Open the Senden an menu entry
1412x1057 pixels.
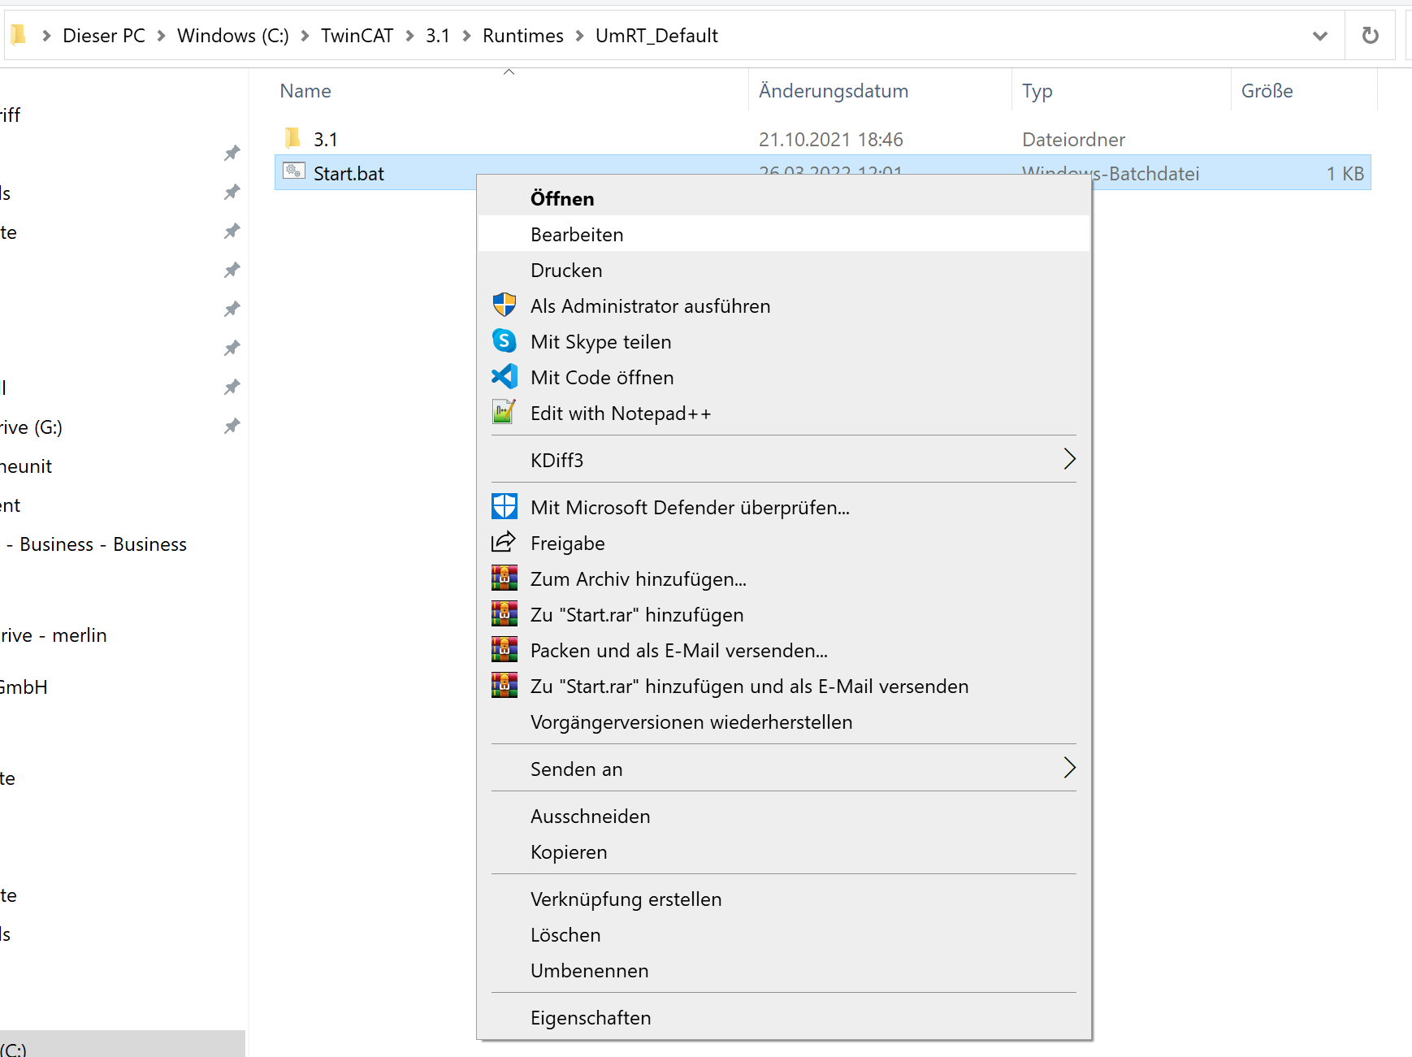coord(784,769)
